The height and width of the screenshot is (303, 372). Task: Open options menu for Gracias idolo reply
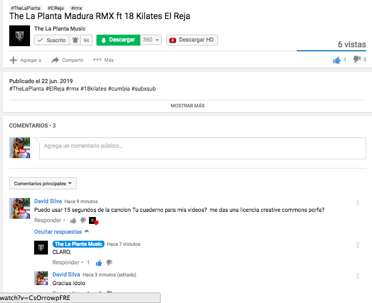[358, 275]
